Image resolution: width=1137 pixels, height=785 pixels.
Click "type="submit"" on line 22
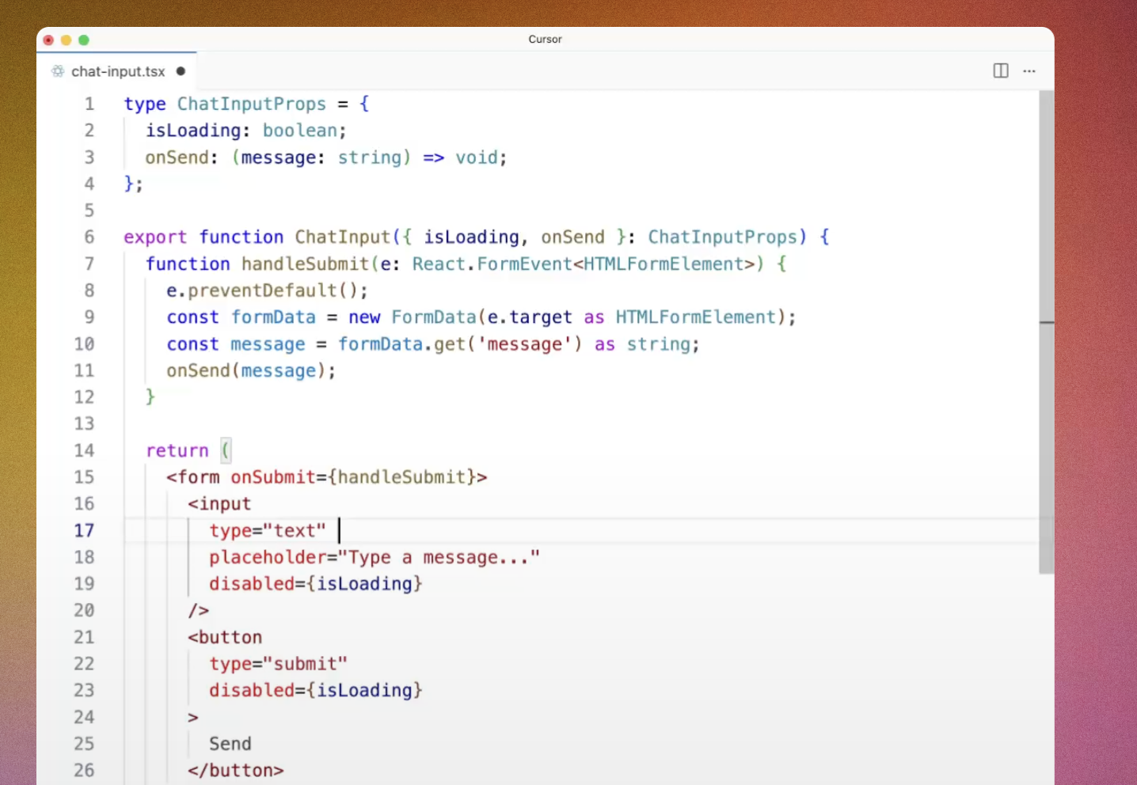[278, 664]
